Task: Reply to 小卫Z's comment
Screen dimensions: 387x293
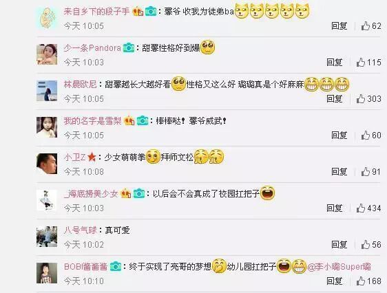Action: click(339, 171)
